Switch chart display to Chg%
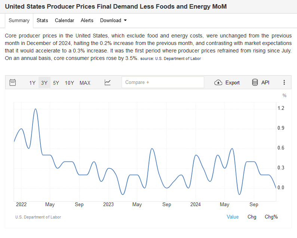 271,217
